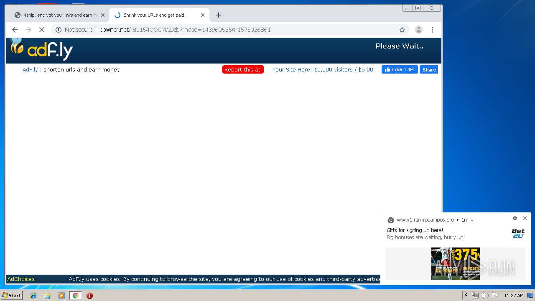The image size is (535, 301).
Task: Click the forward navigation arrow
Action: [x=28, y=30]
